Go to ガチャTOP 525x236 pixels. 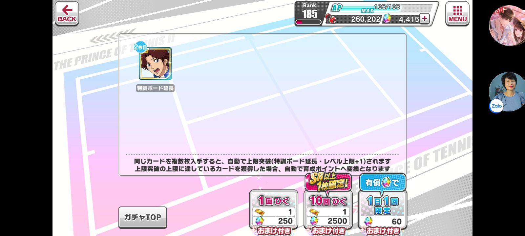pos(142,217)
